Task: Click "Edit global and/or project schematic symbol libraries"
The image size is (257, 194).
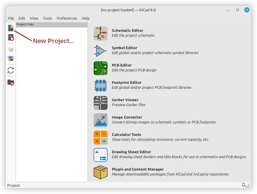Action: pyautogui.click(x=155, y=53)
